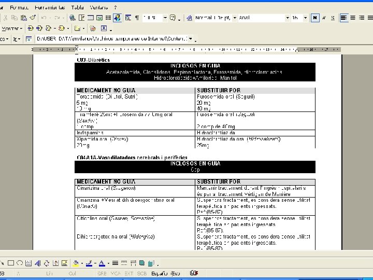The image size is (373, 280).
Task: Align text left
Action: (x=344, y=18)
